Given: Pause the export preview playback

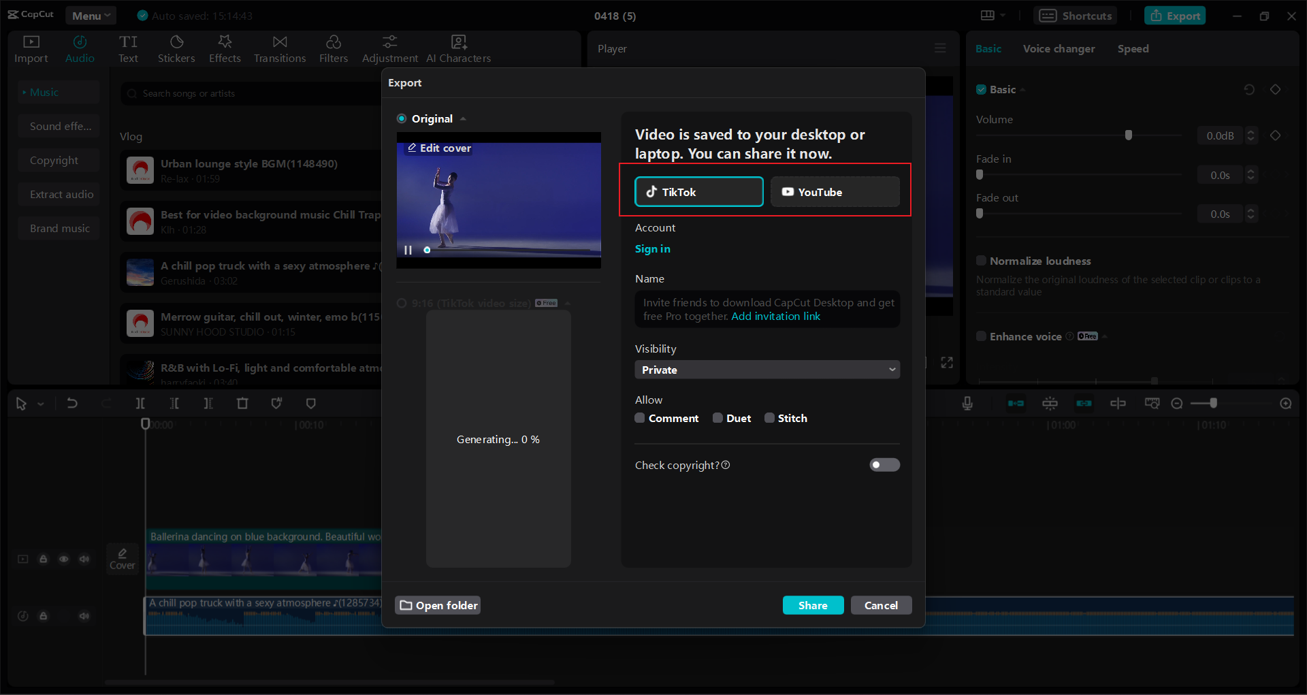Looking at the screenshot, I should click(x=408, y=250).
